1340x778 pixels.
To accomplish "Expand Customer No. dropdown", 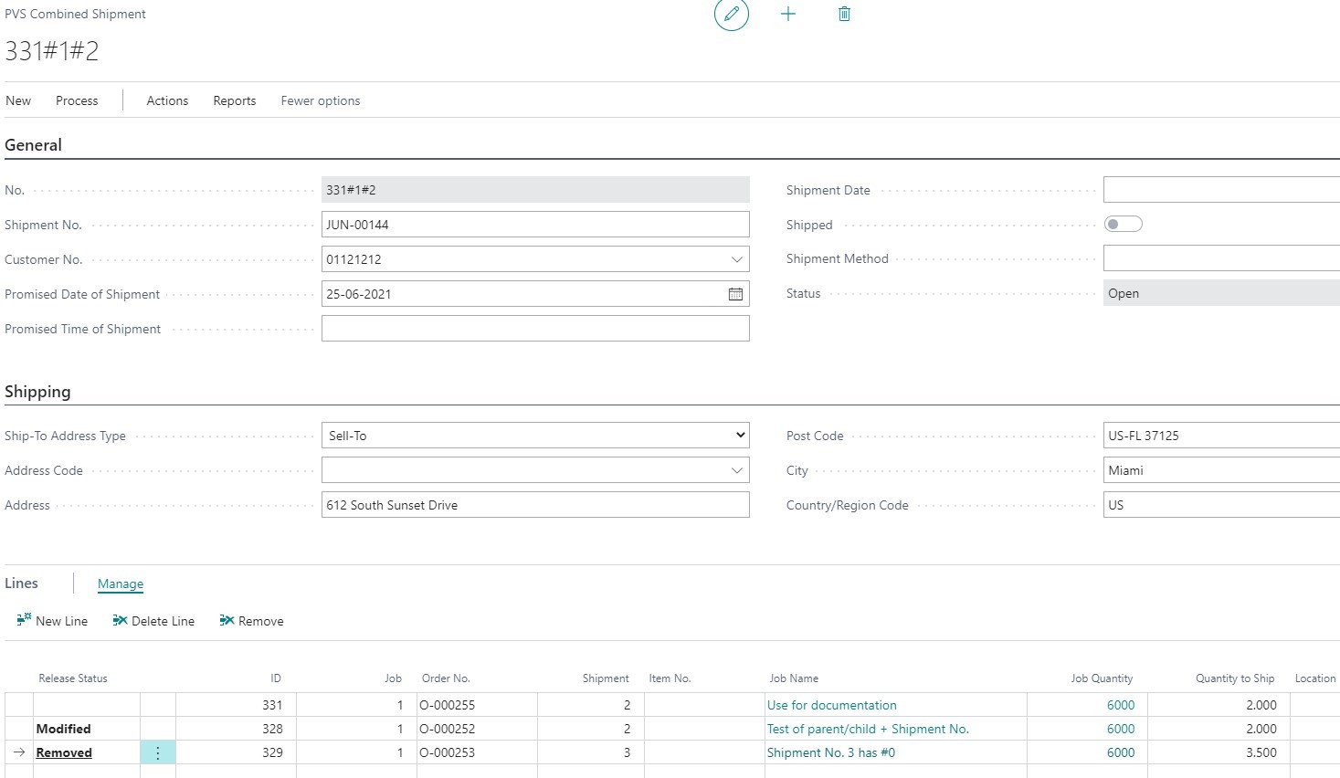I will (736, 259).
